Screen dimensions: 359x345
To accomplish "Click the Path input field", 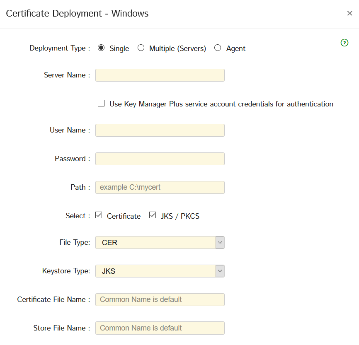I will click(x=160, y=187).
